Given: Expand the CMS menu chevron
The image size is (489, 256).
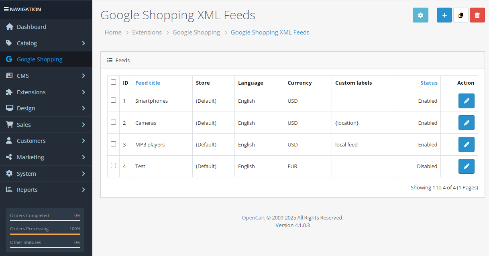Looking at the screenshot, I should [84, 76].
